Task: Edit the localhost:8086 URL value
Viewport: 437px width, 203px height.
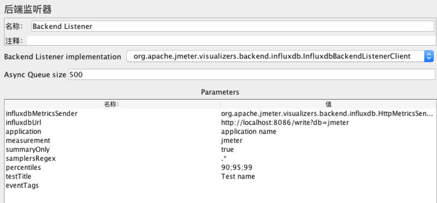Action: 285,123
